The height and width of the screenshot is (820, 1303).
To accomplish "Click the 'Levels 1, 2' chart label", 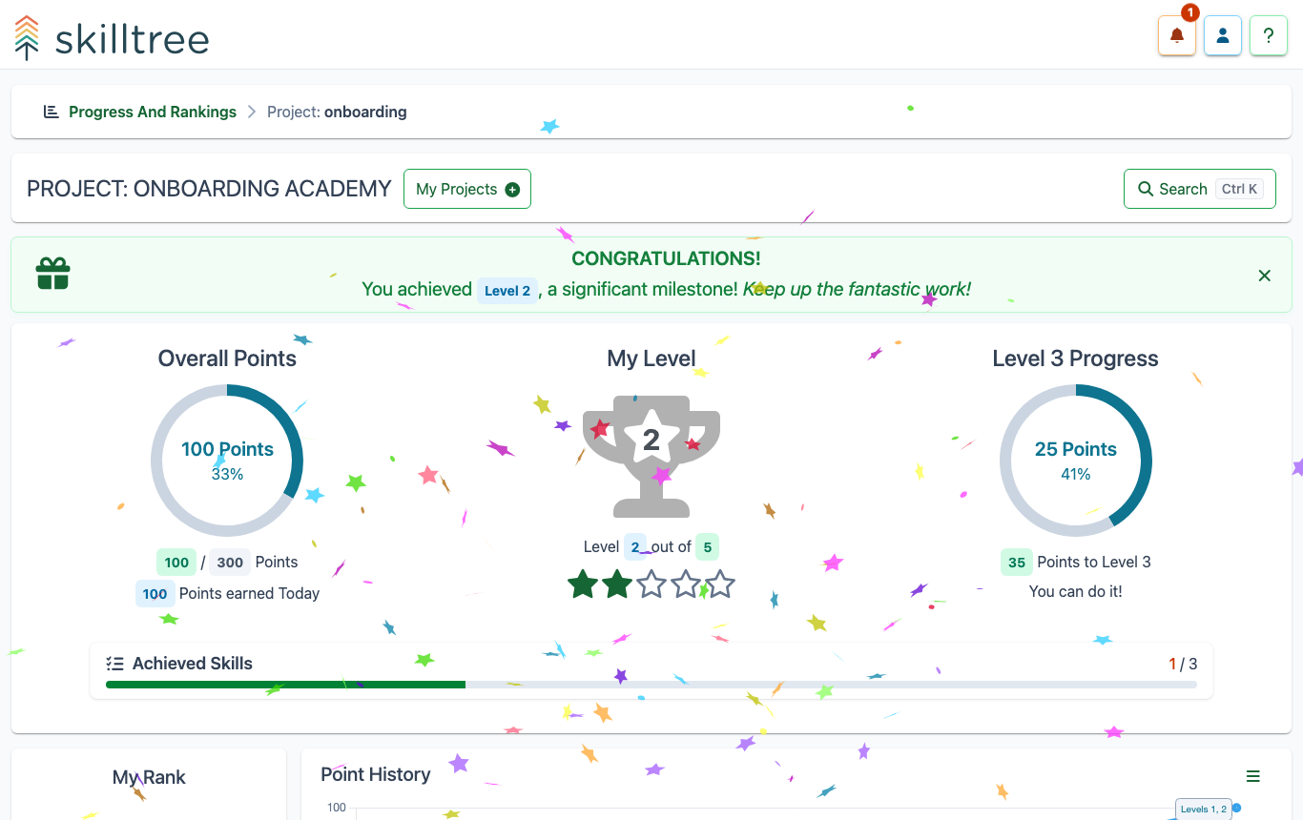I will coord(1204,810).
